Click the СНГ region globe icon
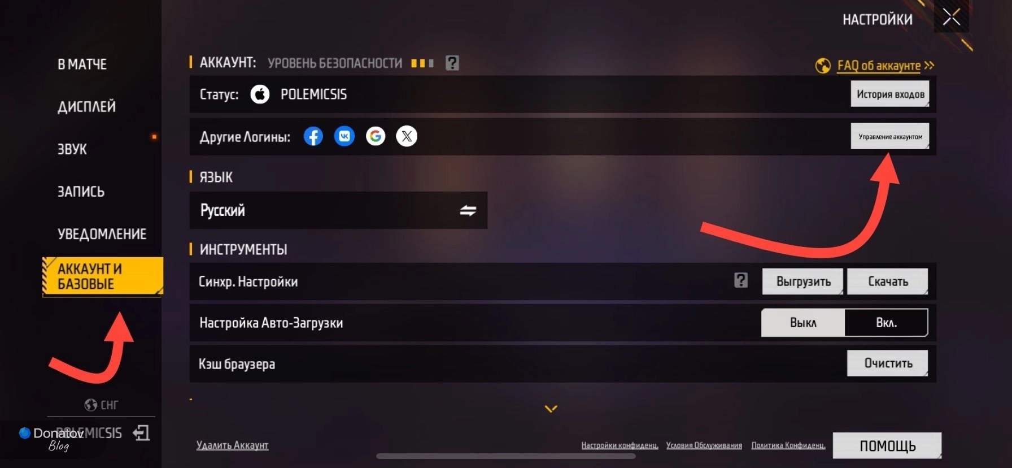Viewport: 1012px width, 468px height. (x=90, y=405)
